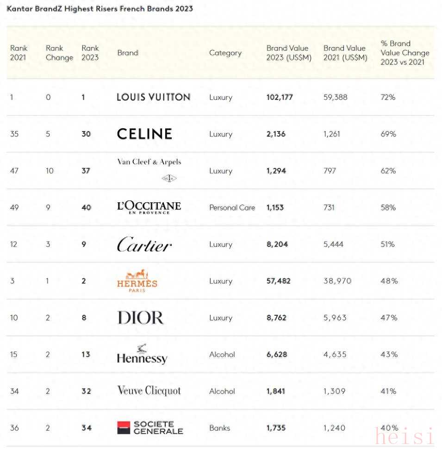442x450 pixels.
Task: Click the Brand Value 2023 column header
Action: pyautogui.click(x=289, y=53)
